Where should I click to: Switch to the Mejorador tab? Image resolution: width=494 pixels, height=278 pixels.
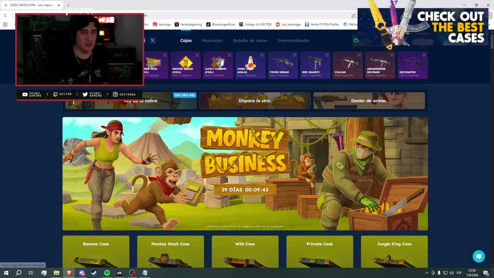[x=212, y=41]
